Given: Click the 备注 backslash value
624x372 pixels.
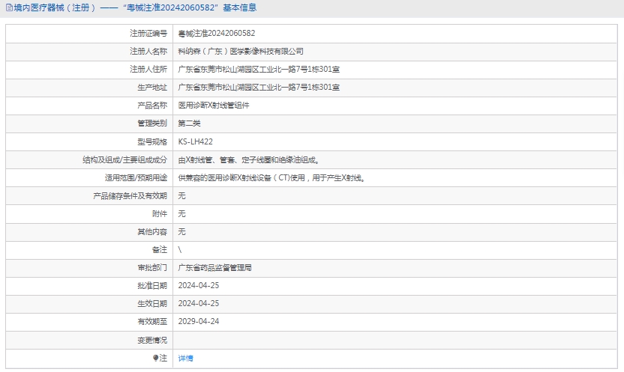Looking at the screenshot, I should 180,249.
